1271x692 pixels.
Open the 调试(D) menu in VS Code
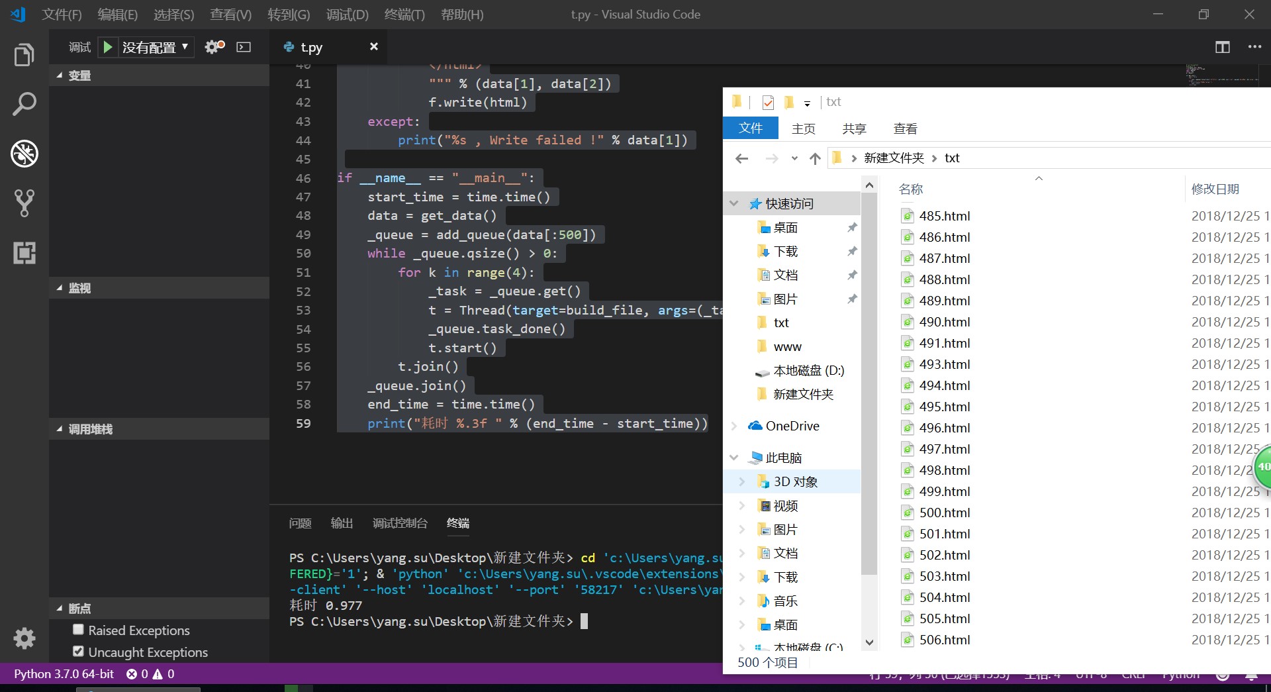347,15
